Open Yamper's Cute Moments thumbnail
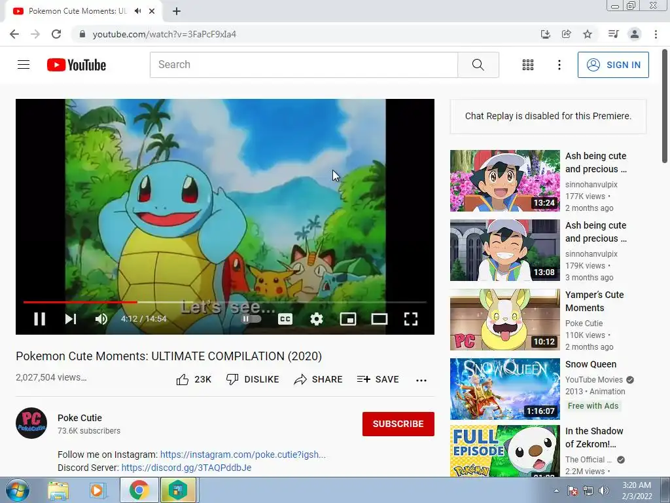Image resolution: width=670 pixels, height=503 pixels. pyautogui.click(x=504, y=320)
